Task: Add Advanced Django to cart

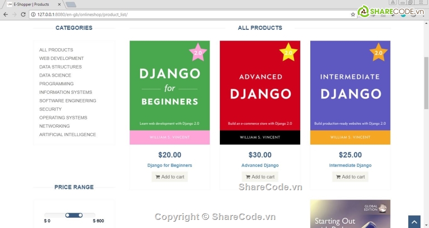Action: pos(260,177)
